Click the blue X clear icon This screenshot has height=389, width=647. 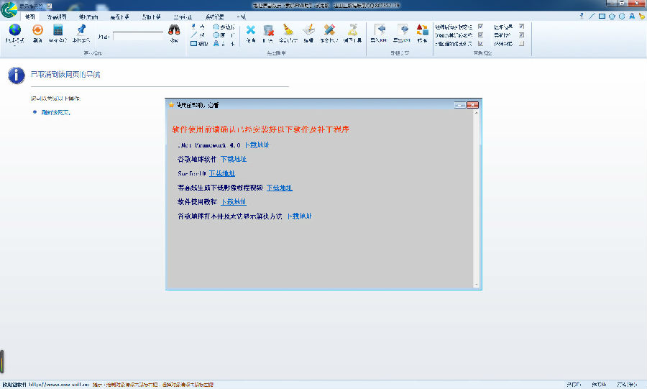pos(250,29)
